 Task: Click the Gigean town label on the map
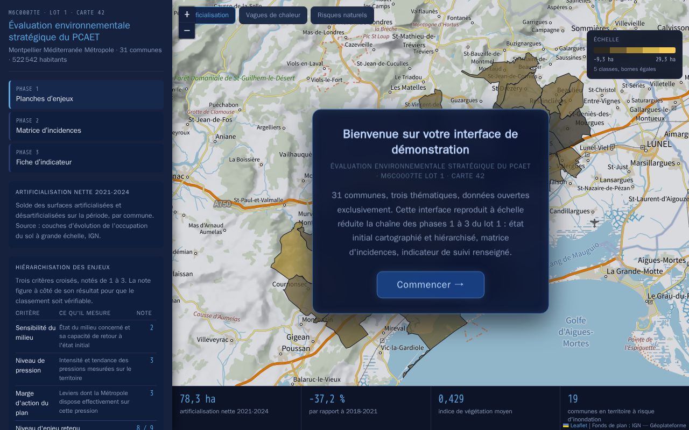coord(298,338)
